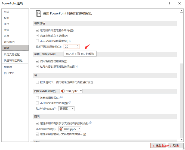Image resolution: width=185 pixels, height=150 pixels.
Task: Select 语言 category in sidebar
Action: tap(15, 36)
